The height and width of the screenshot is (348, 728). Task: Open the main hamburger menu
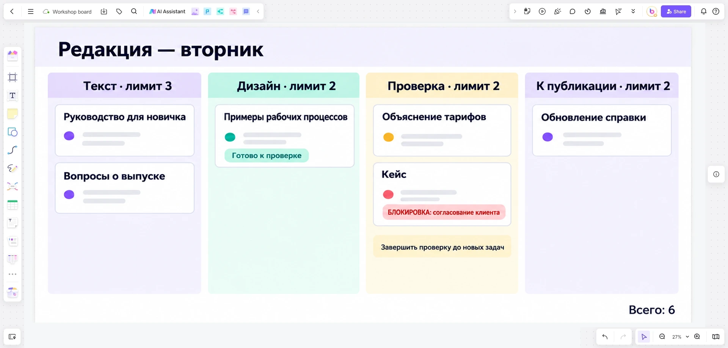(31, 11)
